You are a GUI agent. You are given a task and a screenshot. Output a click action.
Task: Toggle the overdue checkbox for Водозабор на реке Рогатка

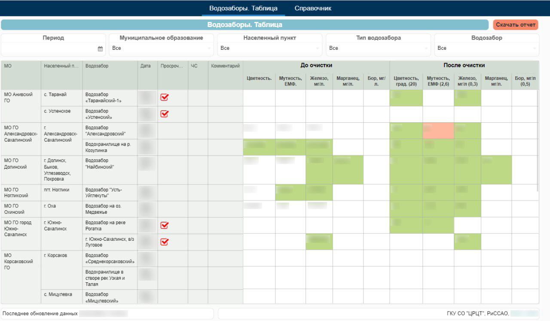(x=164, y=225)
